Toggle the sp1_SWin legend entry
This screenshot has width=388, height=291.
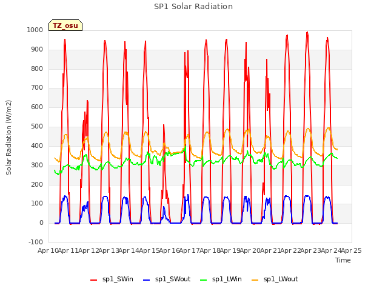(112, 279)
